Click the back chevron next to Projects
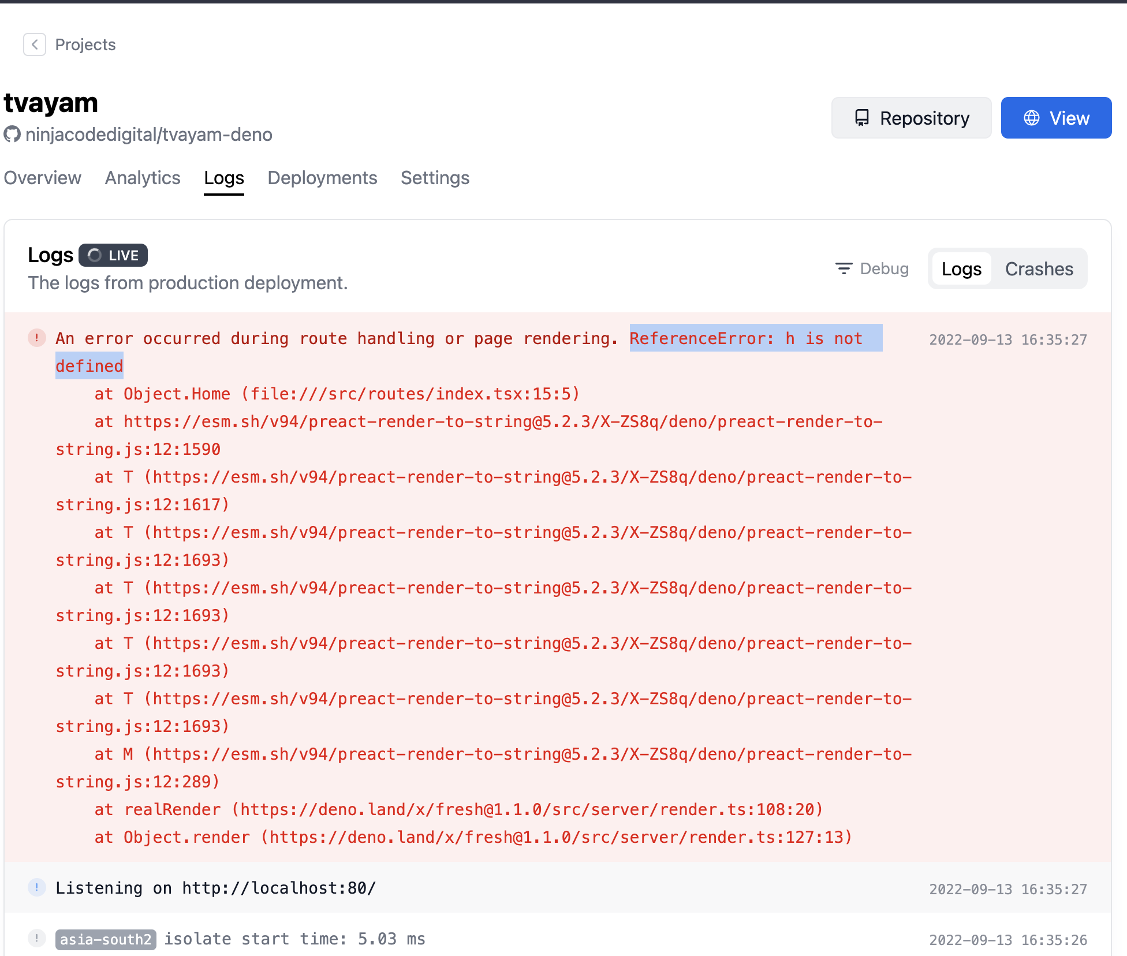Viewport: 1127px width, 956px height. tap(35, 44)
